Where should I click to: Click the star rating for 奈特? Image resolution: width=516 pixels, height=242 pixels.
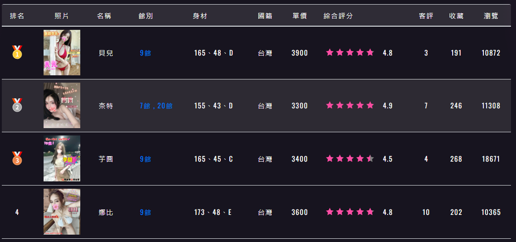coord(350,105)
